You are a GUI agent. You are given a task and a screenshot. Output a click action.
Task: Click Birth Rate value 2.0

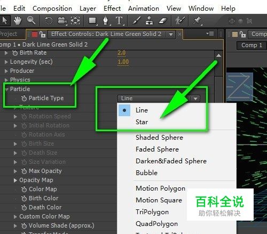pos(122,53)
